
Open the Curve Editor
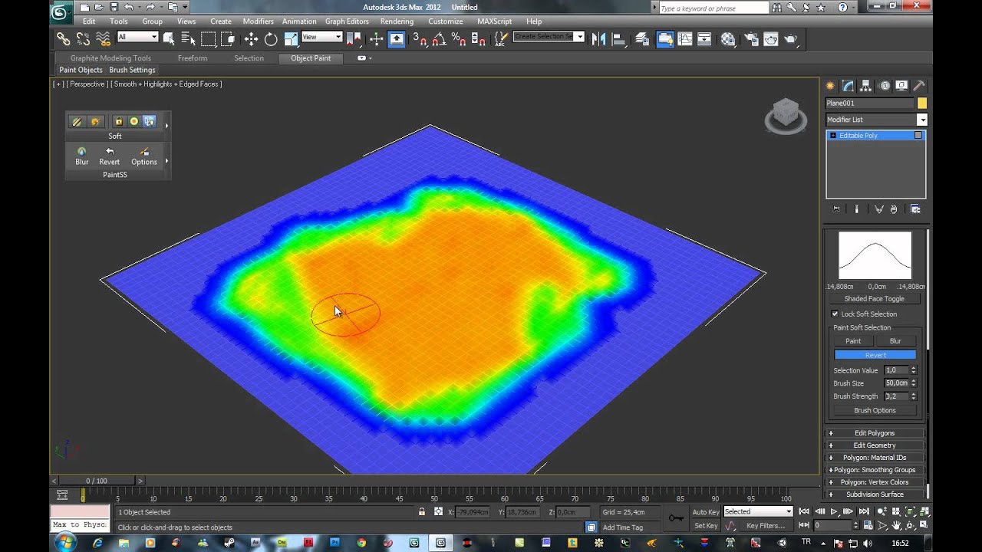[x=685, y=38]
